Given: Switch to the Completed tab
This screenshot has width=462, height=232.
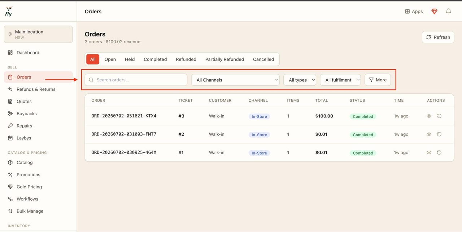Looking at the screenshot, I should tap(155, 59).
